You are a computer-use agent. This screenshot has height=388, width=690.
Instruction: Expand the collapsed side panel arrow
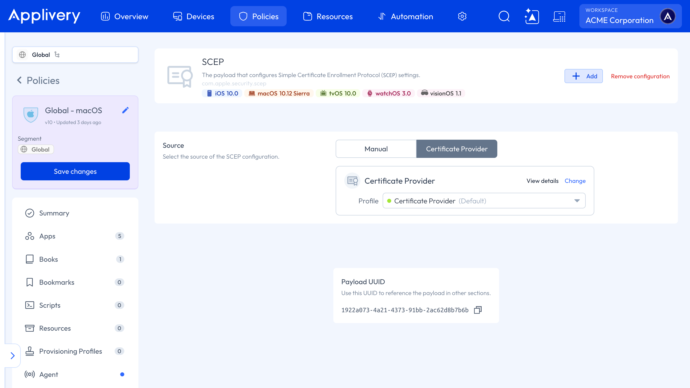coord(12,356)
